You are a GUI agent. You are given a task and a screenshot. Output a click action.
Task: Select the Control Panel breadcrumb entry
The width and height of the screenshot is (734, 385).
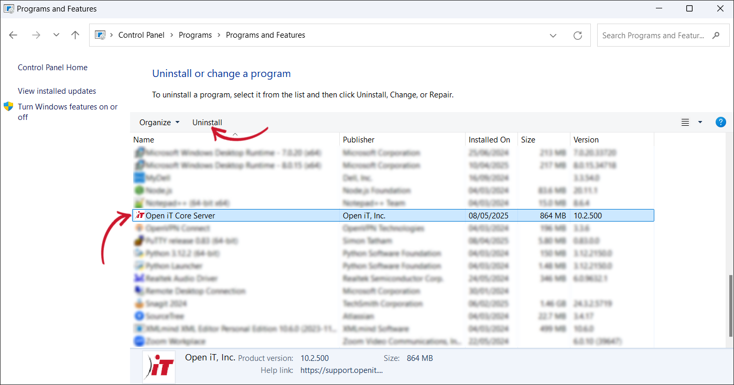(141, 35)
